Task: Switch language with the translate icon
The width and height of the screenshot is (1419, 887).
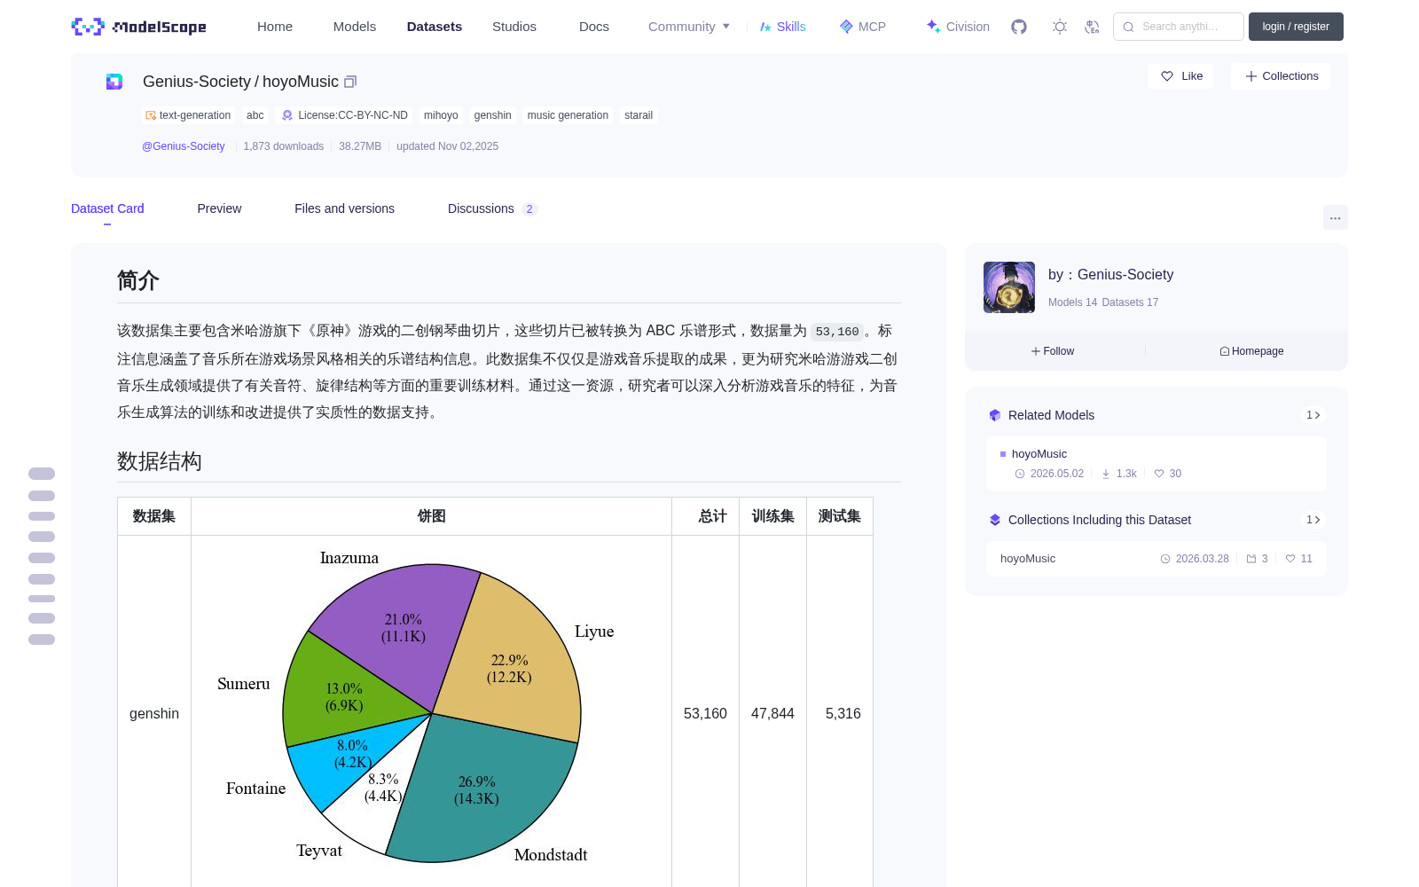Action: [x=1093, y=27]
